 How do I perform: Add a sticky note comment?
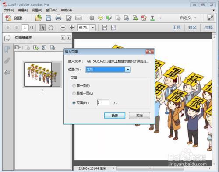point(100,18)
